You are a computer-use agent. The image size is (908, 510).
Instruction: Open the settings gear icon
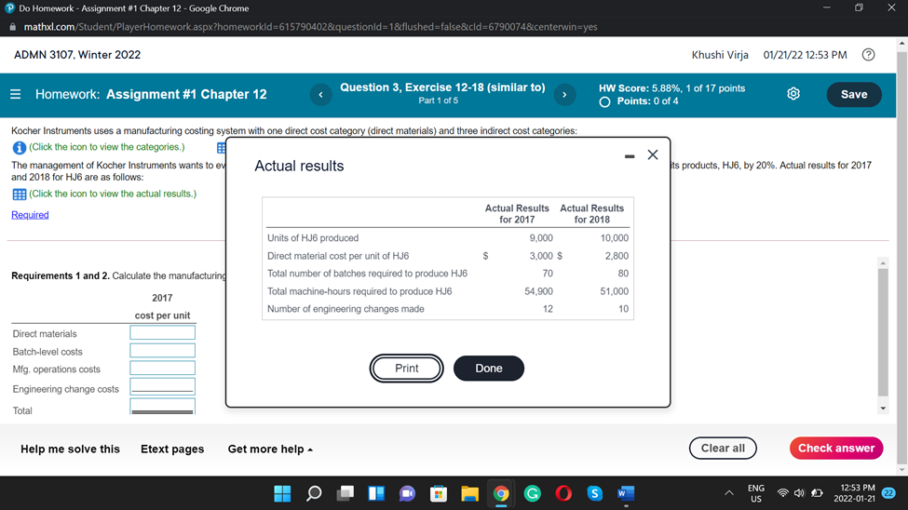point(793,94)
